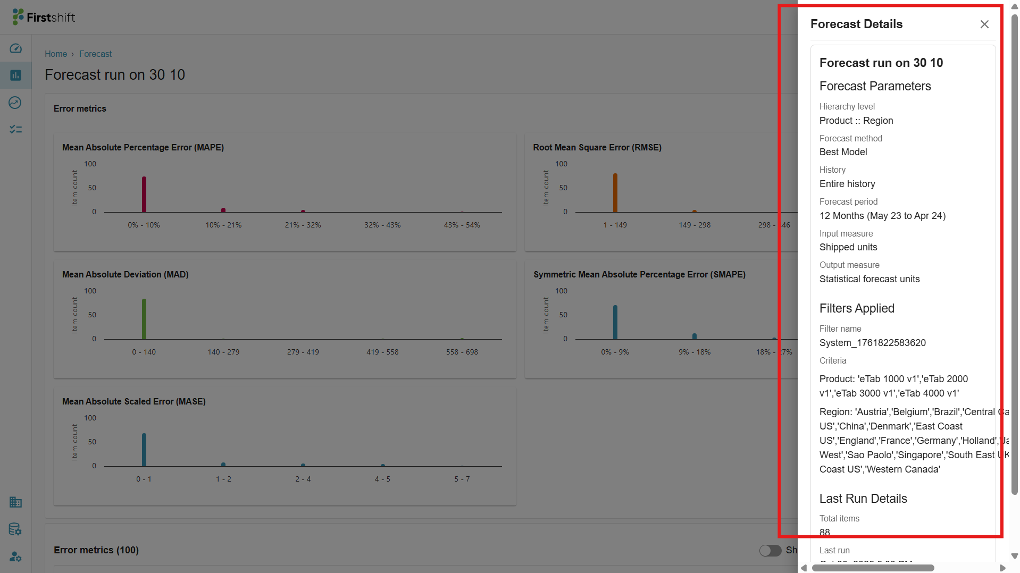Image resolution: width=1020 pixels, height=573 pixels.
Task: Click the scroll-right arrow of details panel
Action: 1002,568
